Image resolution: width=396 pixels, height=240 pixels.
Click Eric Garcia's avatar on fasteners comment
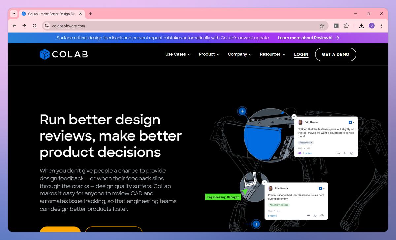pyautogui.click(x=300, y=122)
